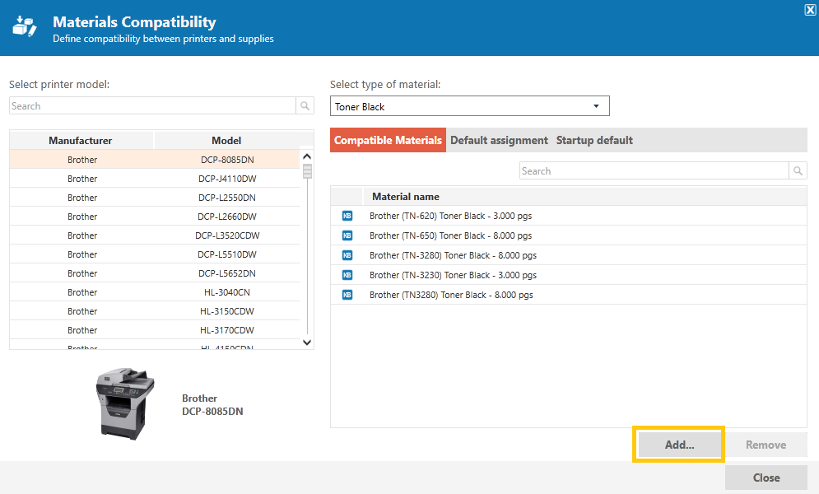Focus the printer model search field
Screen dimensions: 819x494
pyautogui.click(x=152, y=106)
